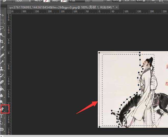The image size is (168, 137).
Task: Select the Crop tool
Action: click(x=2, y=41)
